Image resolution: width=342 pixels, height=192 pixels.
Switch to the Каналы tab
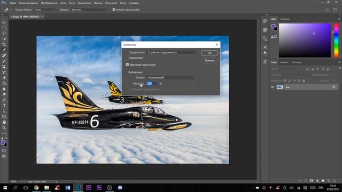[284, 62]
